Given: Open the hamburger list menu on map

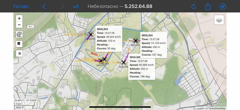Looking at the screenshot, I should [x=19, y=53].
